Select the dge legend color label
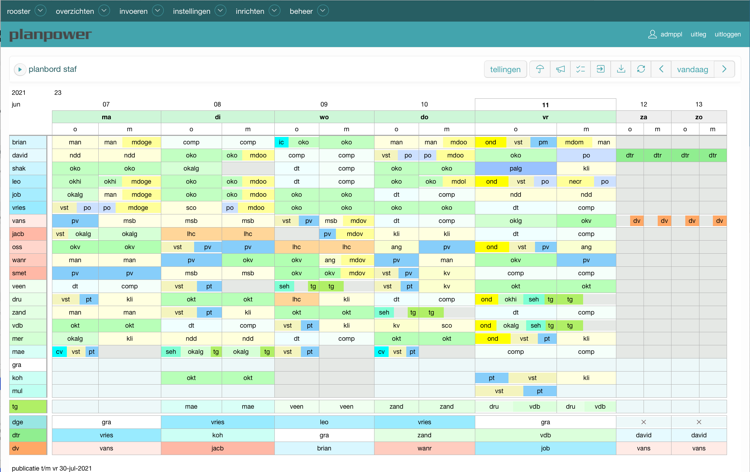750x472 pixels. 28,422
